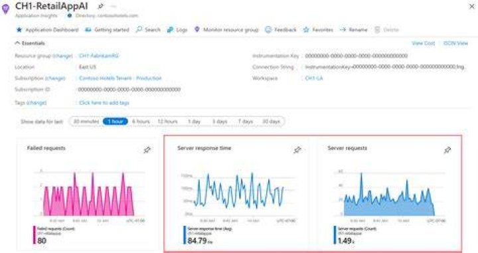This screenshot has height=253, width=478.
Task: Click the pink Failed requests legend bar
Action: (34, 234)
